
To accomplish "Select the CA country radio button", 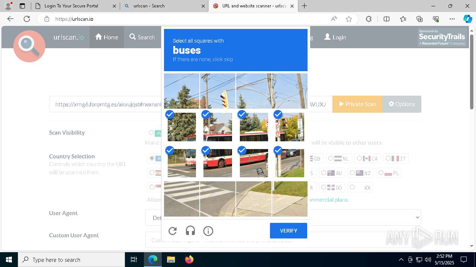I will click(359, 158).
